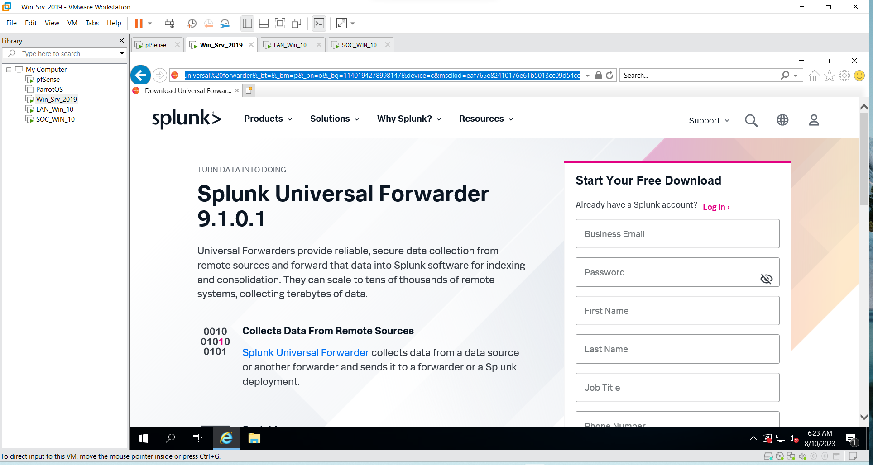Click the IE forward arrow button
The image size is (873, 465).
click(x=159, y=75)
